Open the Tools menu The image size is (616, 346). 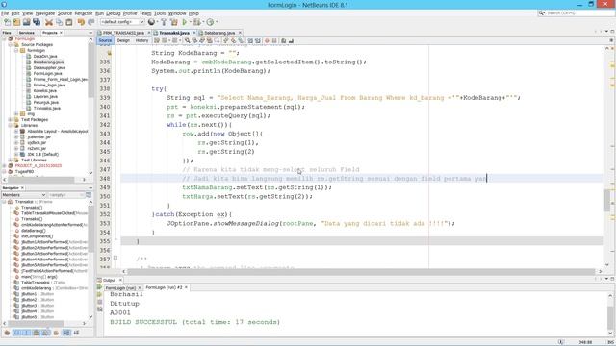[160, 13]
